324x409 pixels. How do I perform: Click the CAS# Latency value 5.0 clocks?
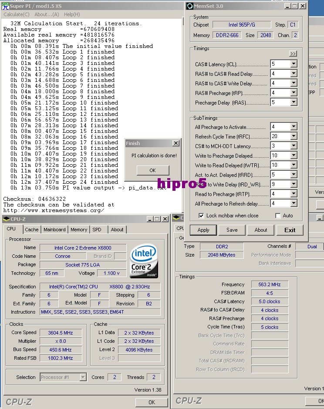(270, 301)
